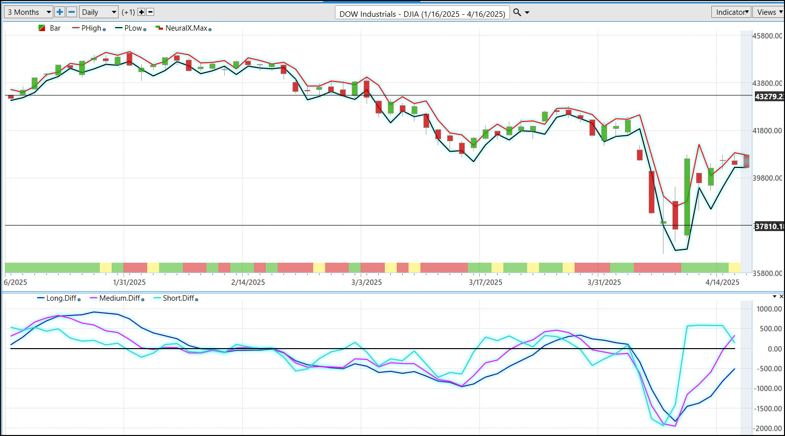Click the blue plus zoom-in time range button
The image size is (785, 436).
click(x=60, y=12)
